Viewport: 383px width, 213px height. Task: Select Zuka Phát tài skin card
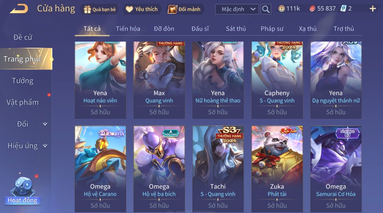(277, 169)
